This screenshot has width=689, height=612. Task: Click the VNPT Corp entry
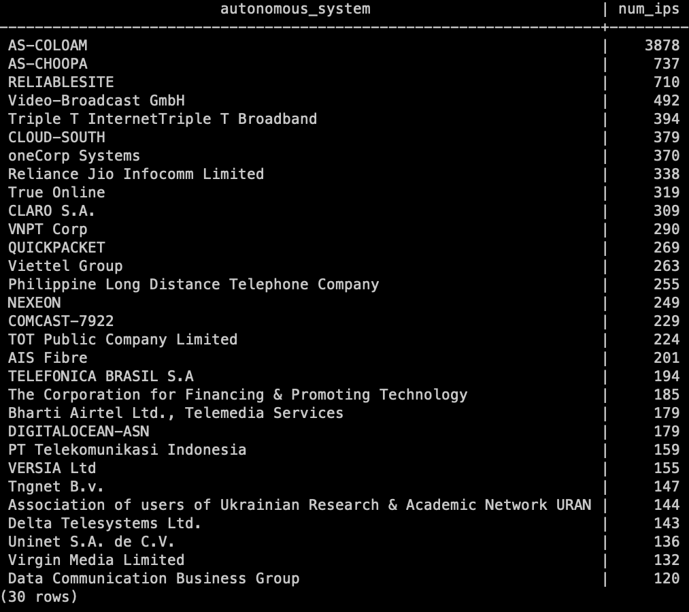pyautogui.click(x=48, y=229)
